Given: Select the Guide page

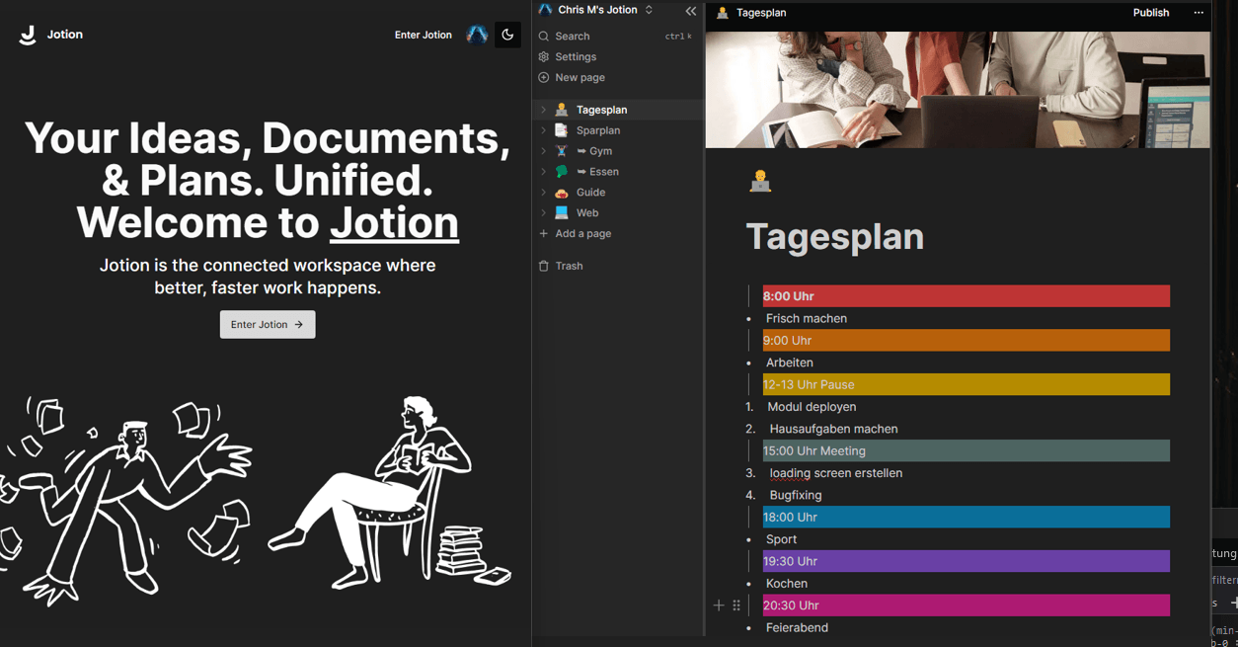Looking at the screenshot, I should pos(590,193).
